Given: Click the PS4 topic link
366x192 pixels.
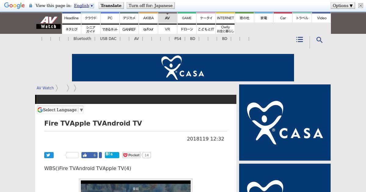Looking at the screenshot, I should [178, 39].
